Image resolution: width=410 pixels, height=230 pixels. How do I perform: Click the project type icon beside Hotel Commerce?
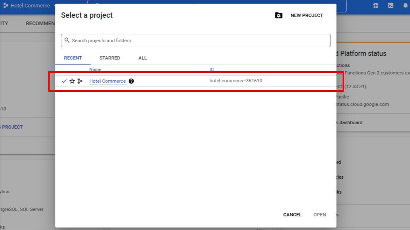coord(80,81)
